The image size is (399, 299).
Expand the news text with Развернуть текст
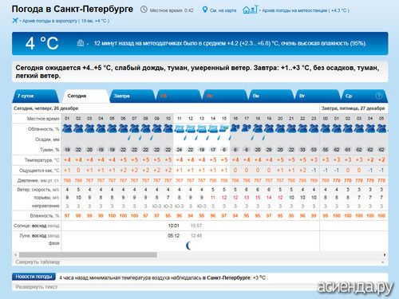point(37,287)
